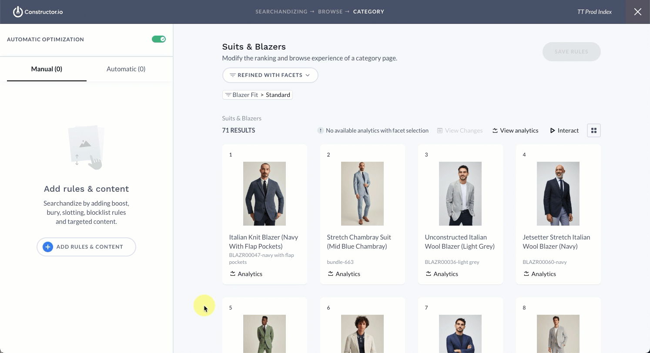Close the category editor with X
This screenshot has width=650, height=353.
coord(638,12)
